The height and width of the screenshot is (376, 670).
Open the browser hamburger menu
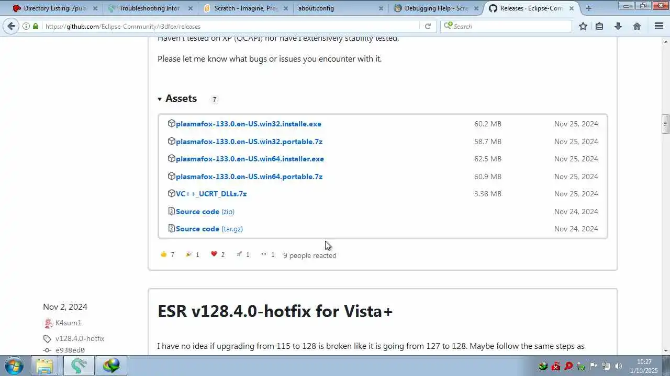pos(659,26)
